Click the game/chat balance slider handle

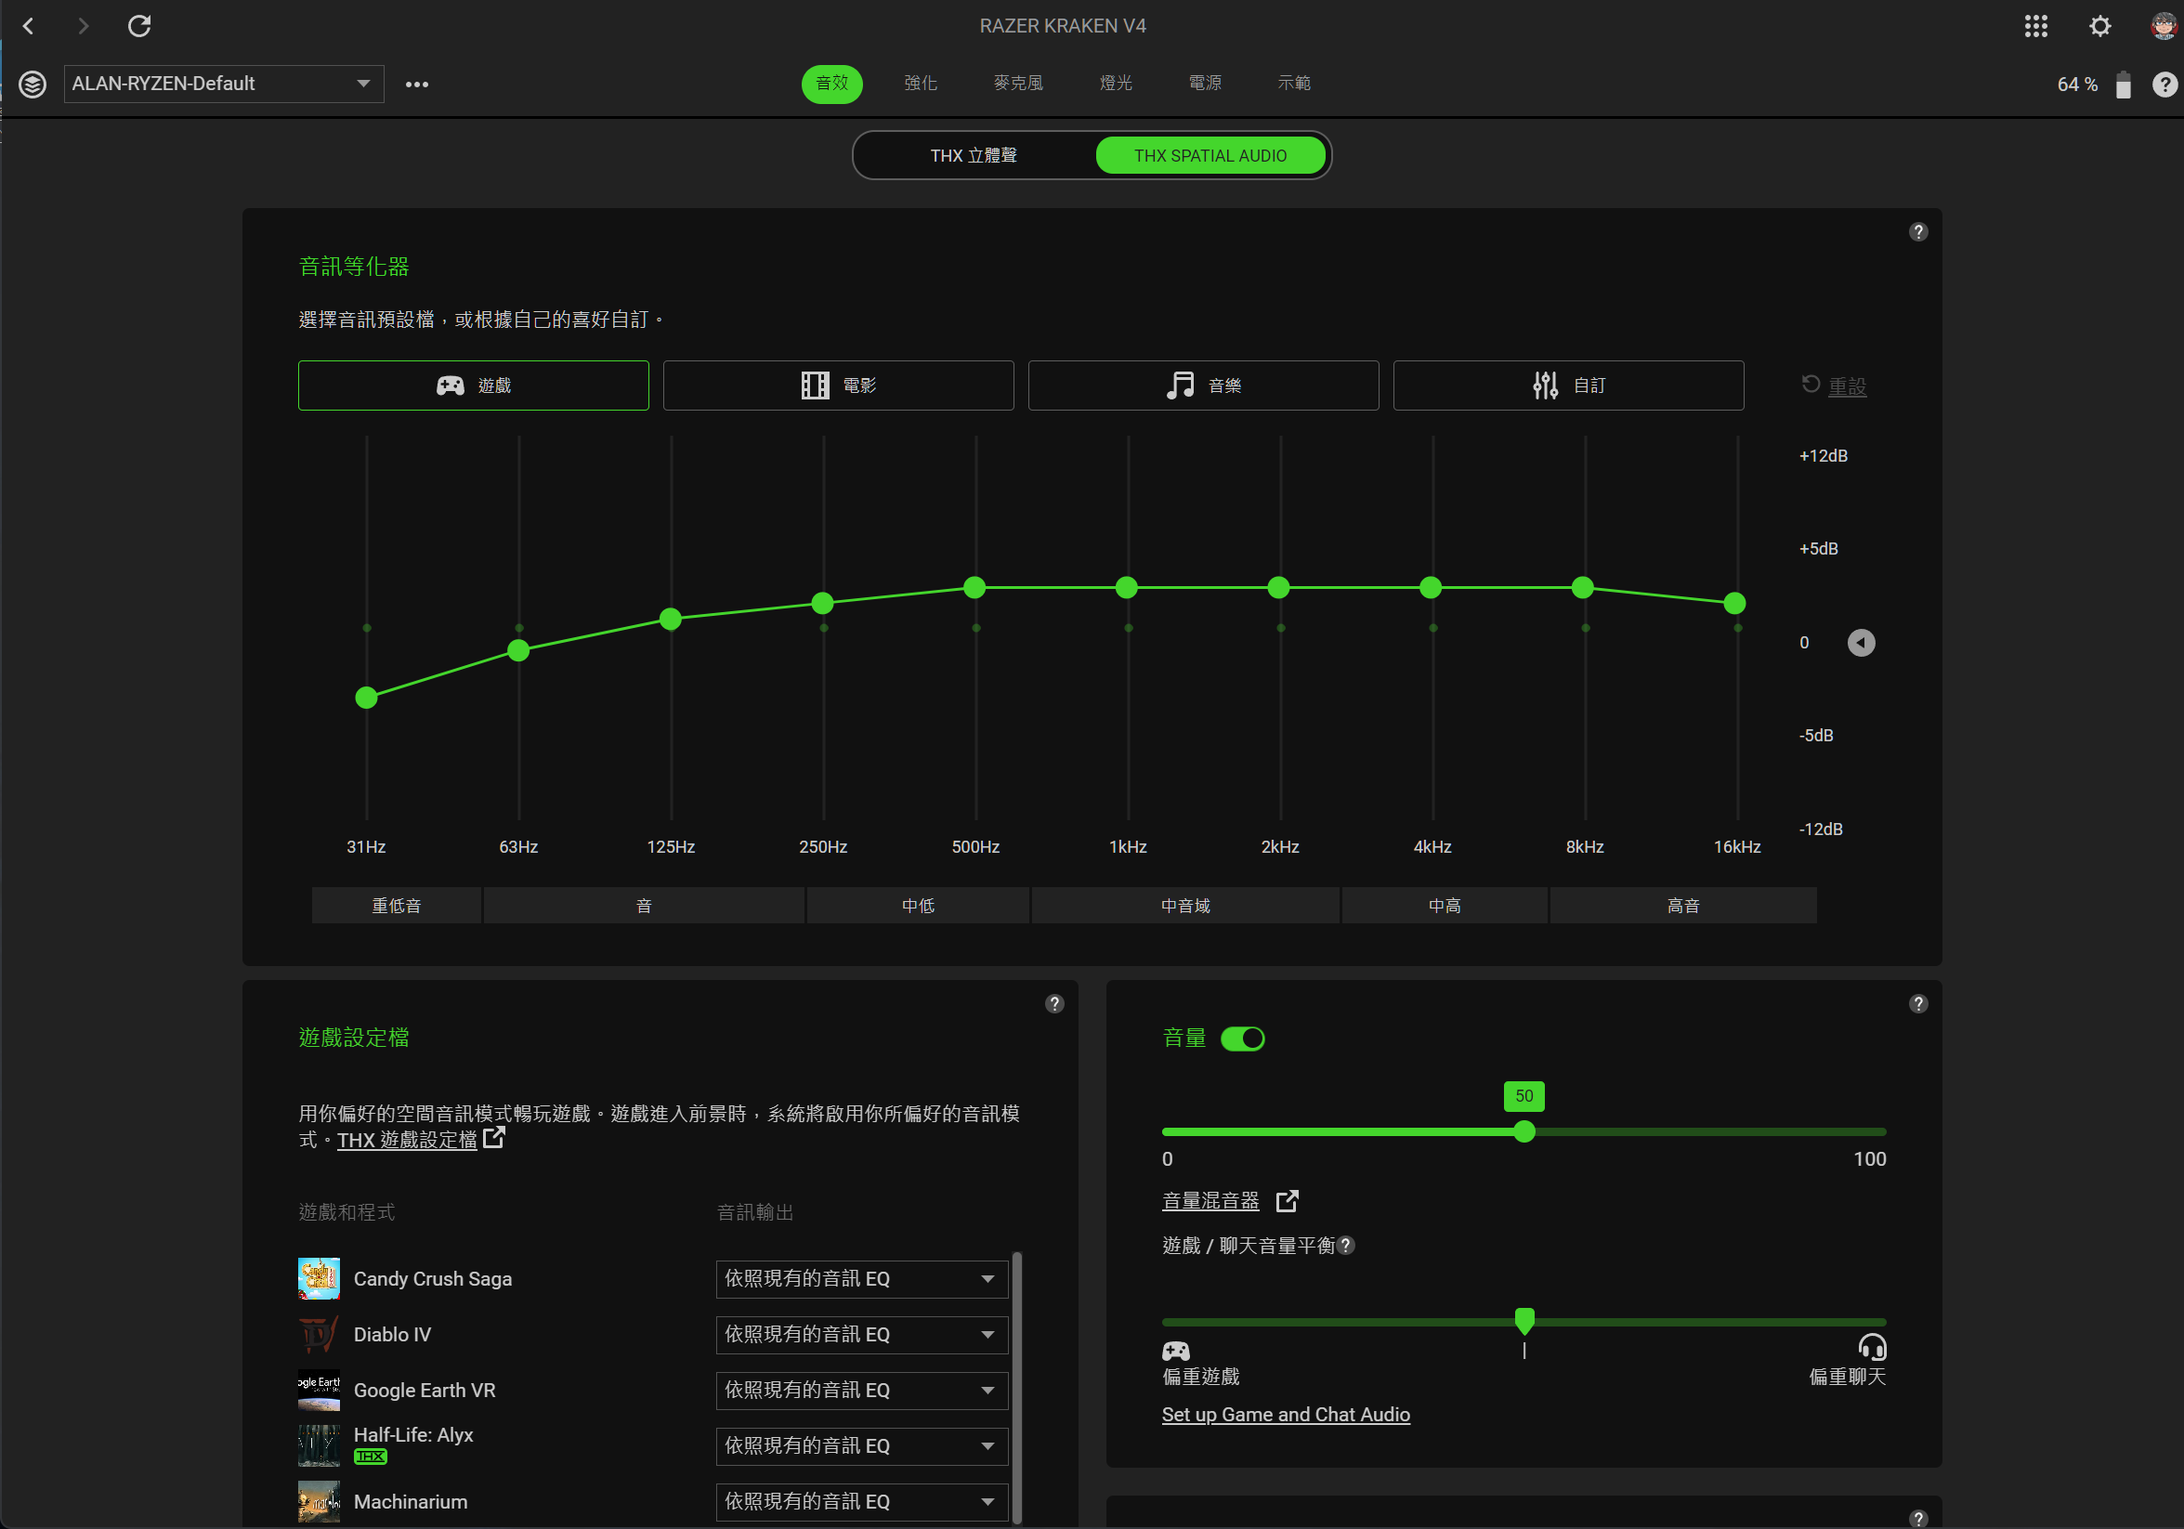[1524, 1320]
